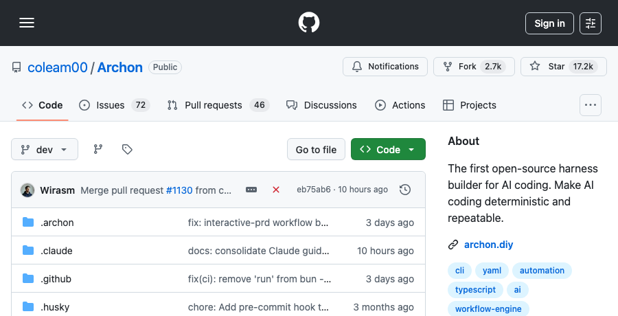The image size is (618, 316).
Task: Expand the green Code dropdown
Action: tap(388, 150)
